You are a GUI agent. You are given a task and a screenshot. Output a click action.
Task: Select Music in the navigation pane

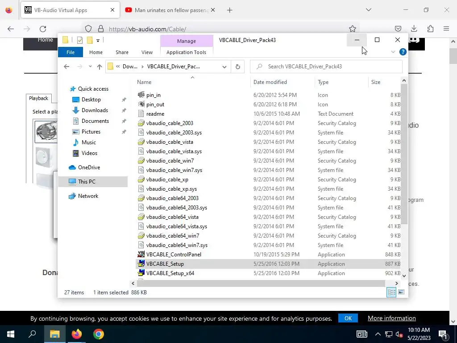tap(89, 142)
